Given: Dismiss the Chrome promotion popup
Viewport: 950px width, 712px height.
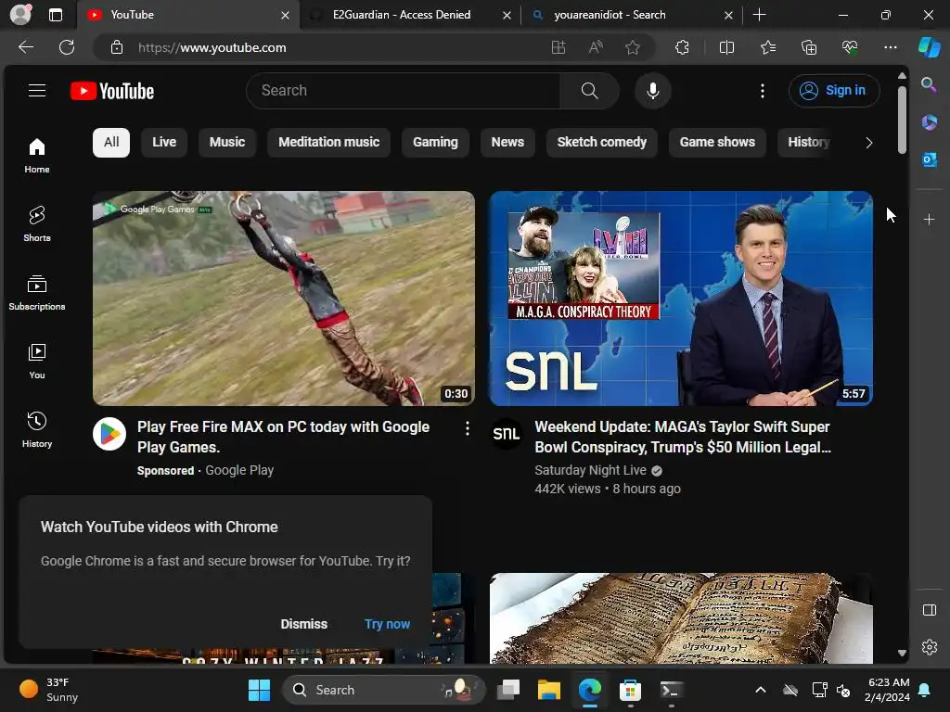Looking at the screenshot, I should [303, 624].
